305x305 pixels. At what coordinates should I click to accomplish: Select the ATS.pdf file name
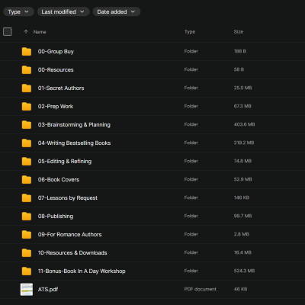(x=48, y=290)
